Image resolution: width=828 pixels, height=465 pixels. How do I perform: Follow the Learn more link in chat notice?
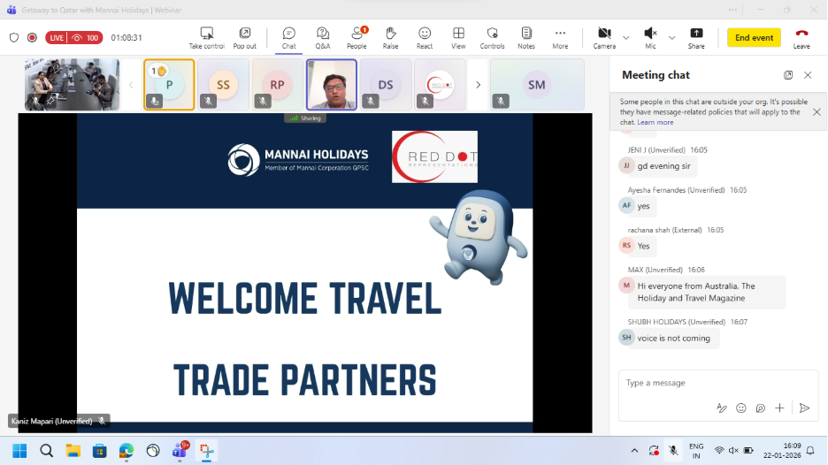point(655,122)
